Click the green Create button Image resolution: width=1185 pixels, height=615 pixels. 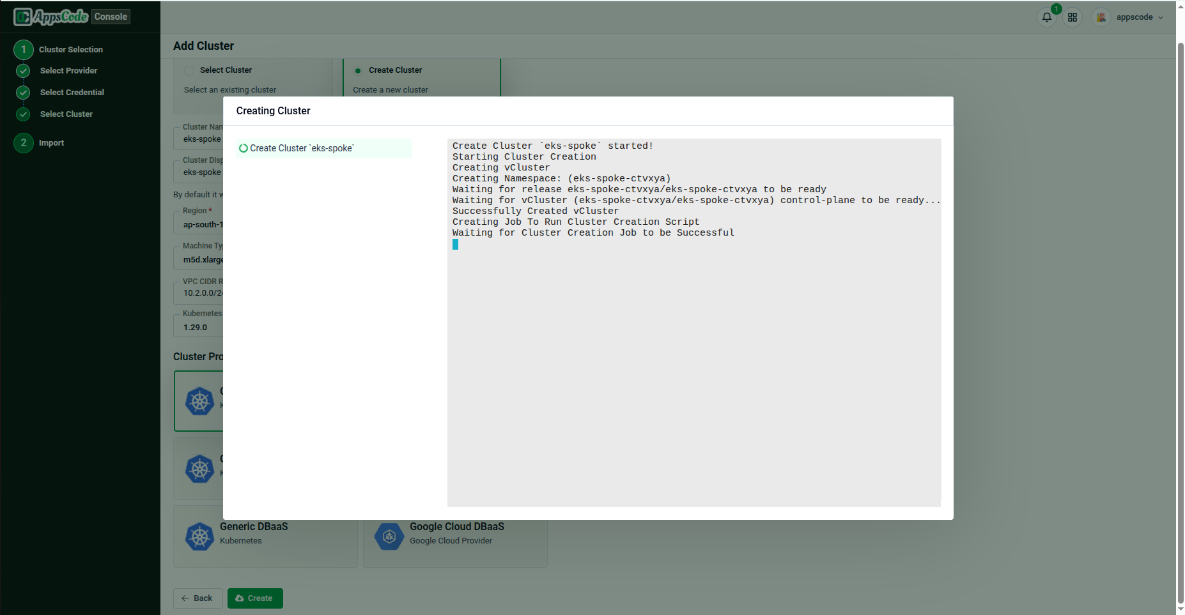point(255,598)
